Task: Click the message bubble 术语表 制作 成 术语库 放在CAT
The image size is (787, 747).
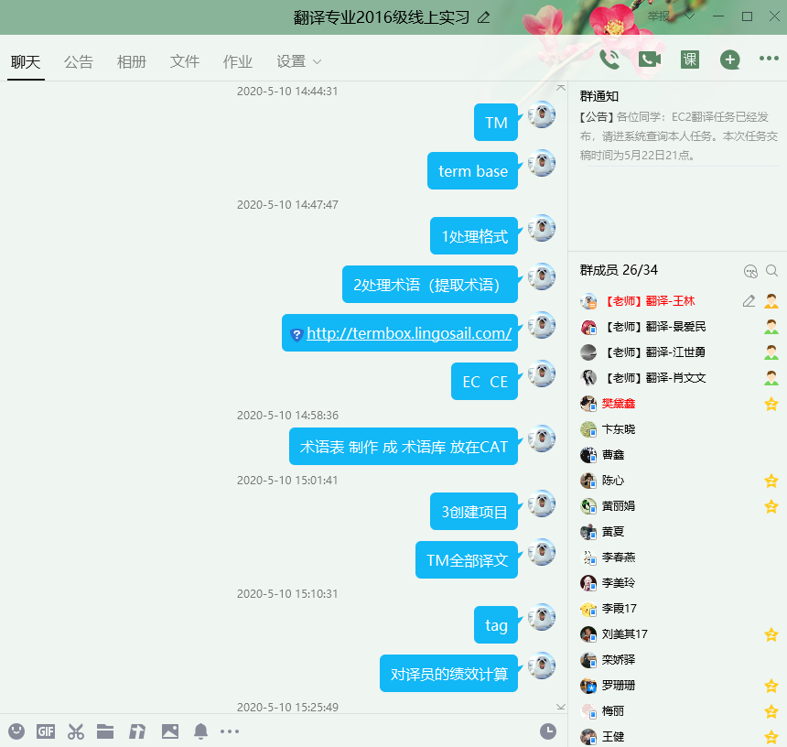Action: click(x=404, y=447)
